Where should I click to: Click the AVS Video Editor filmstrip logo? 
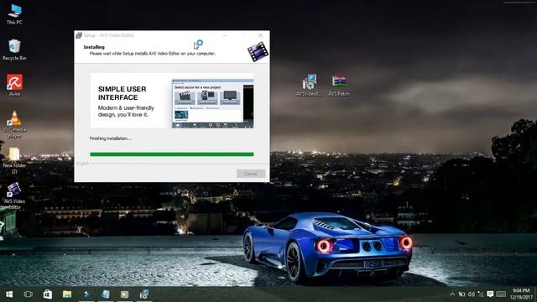[x=258, y=51]
